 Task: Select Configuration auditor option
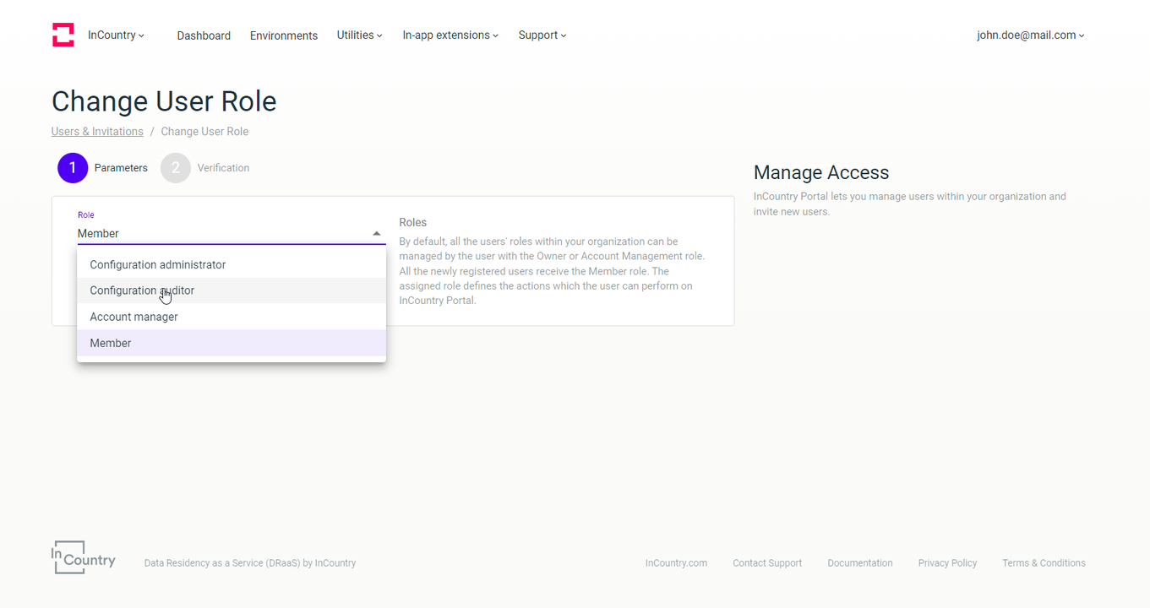[142, 290]
